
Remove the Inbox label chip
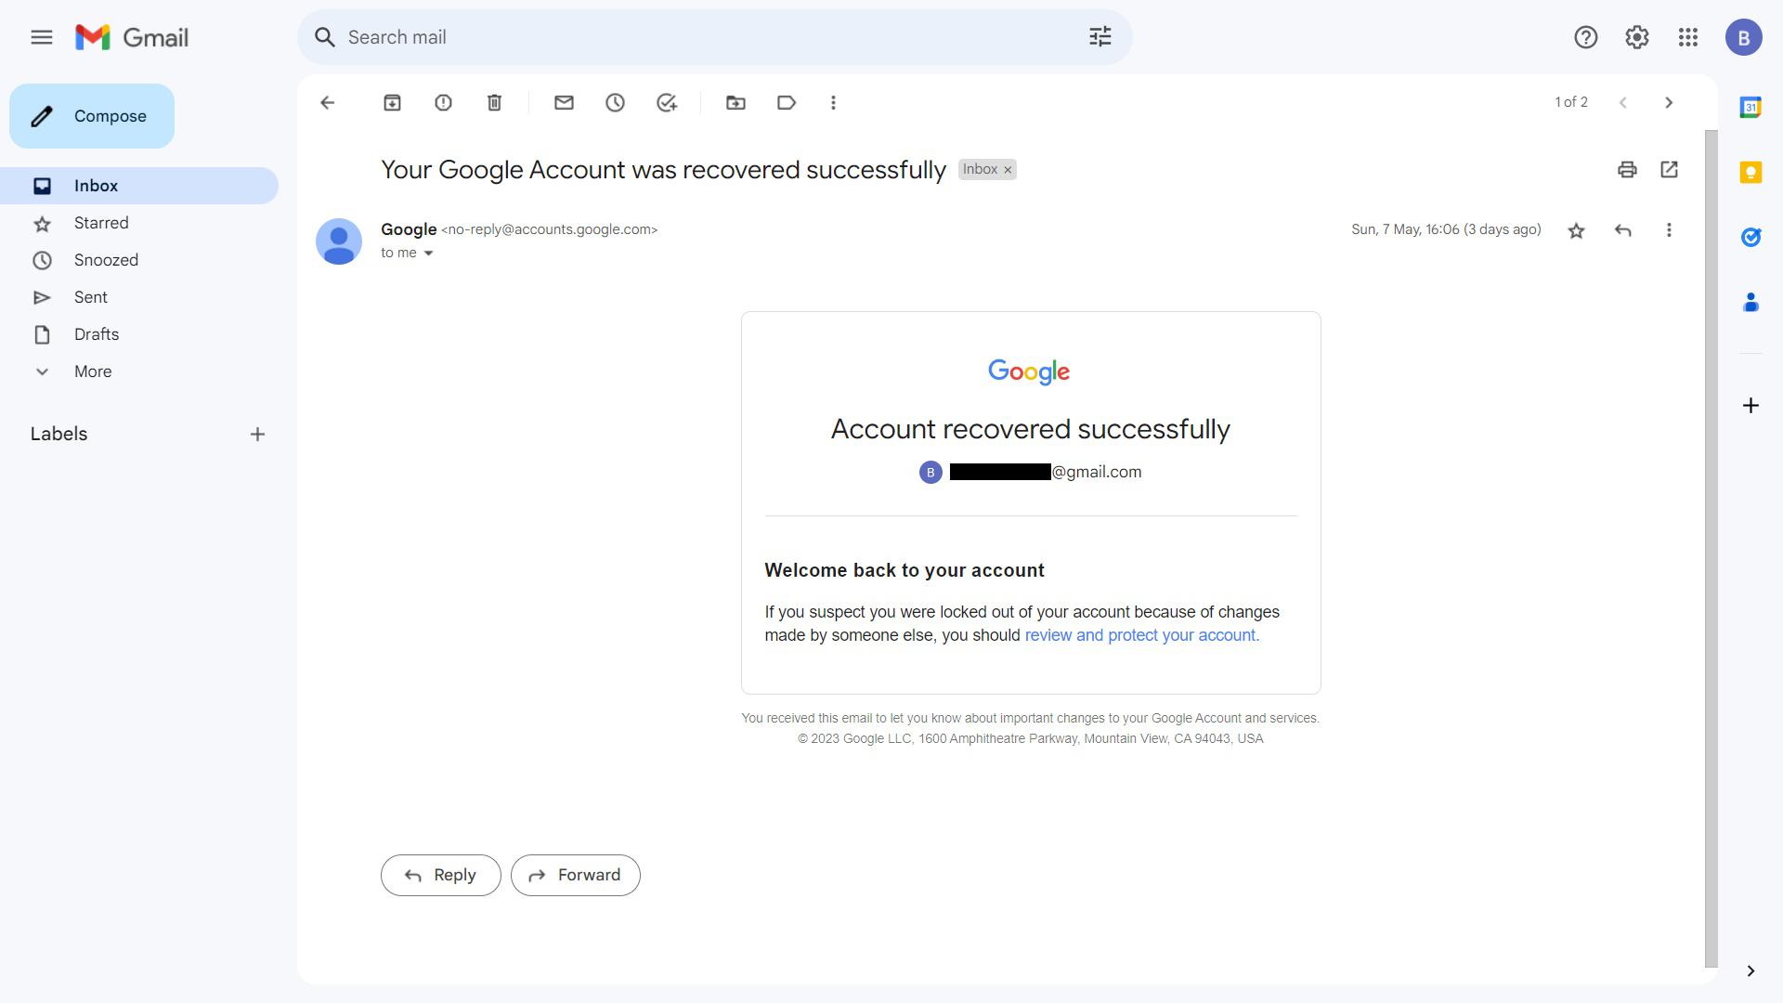coord(1008,169)
